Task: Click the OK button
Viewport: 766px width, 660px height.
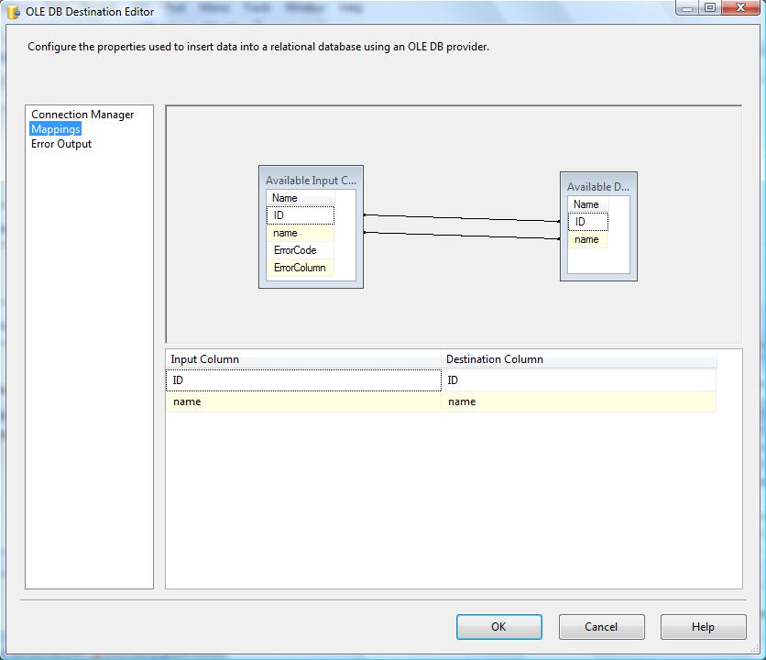Action: tap(498, 627)
